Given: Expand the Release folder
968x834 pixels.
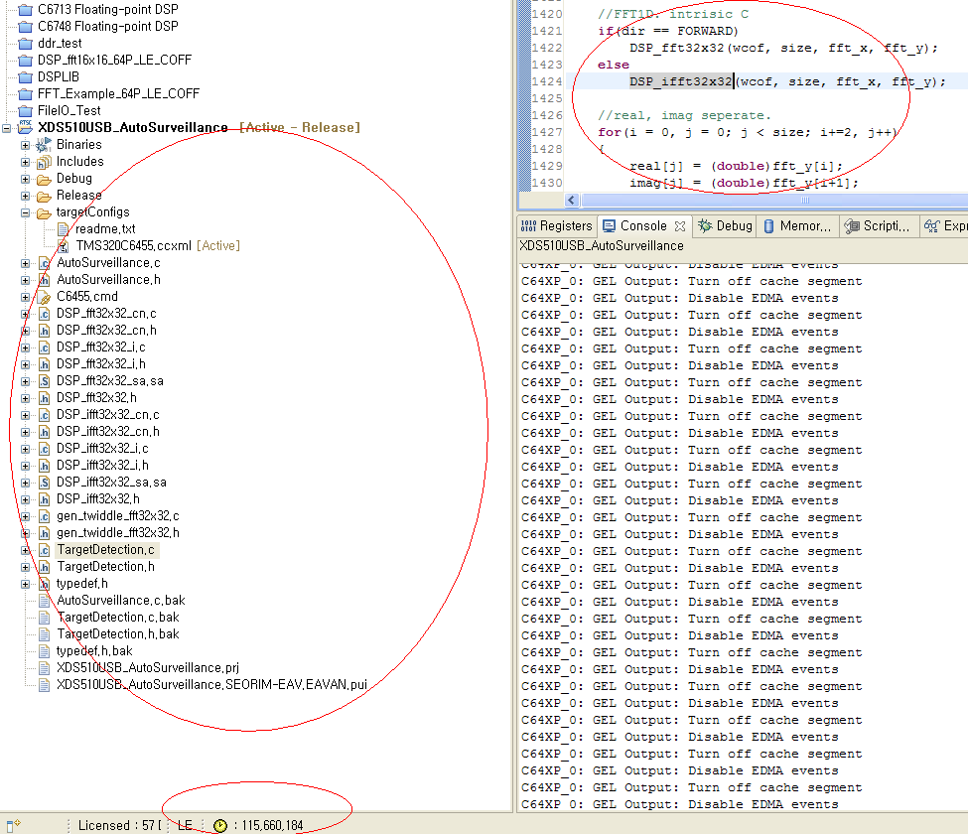Looking at the screenshot, I should pyautogui.click(x=25, y=196).
